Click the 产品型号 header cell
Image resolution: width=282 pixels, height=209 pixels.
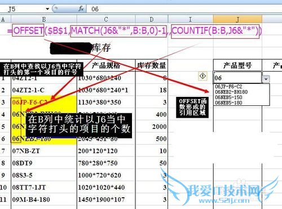coord(237,65)
